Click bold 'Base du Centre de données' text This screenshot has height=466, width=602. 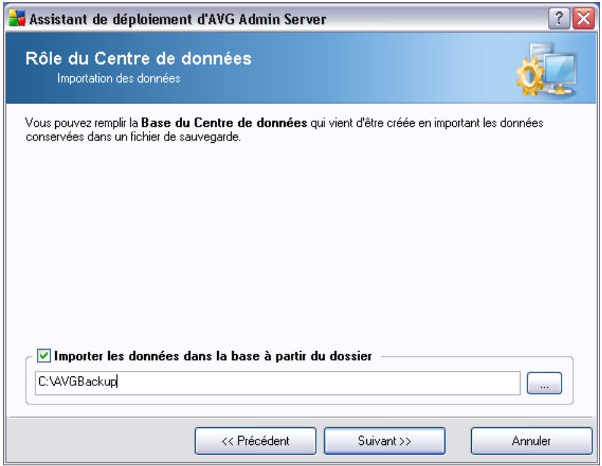[224, 123]
